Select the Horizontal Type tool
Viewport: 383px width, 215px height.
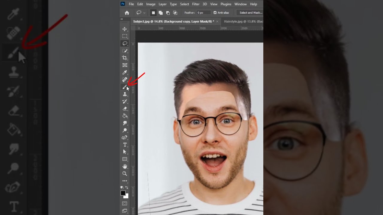pyautogui.click(x=125, y=145)
